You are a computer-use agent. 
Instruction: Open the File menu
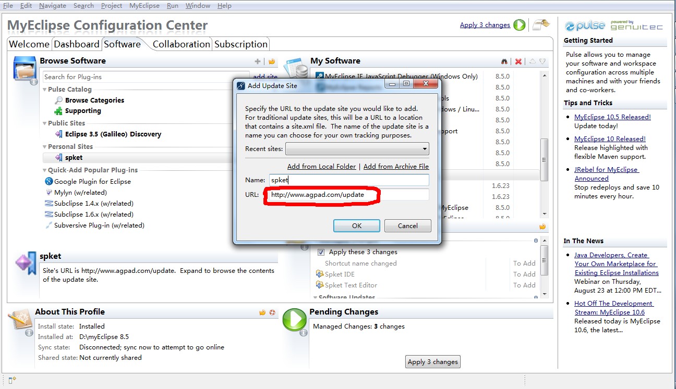(x=8, y=6)
